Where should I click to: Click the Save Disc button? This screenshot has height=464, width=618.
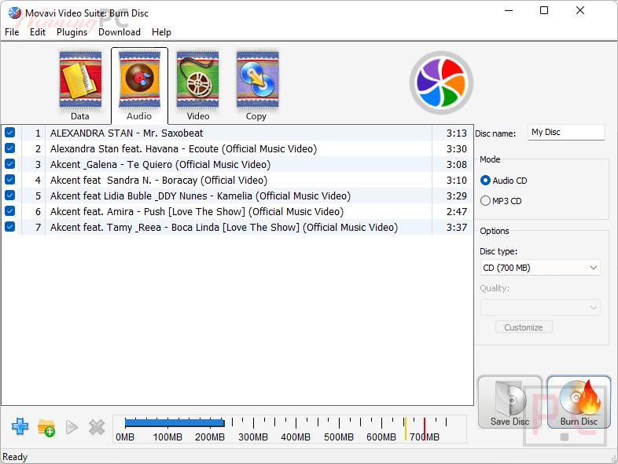pos(509,402)
